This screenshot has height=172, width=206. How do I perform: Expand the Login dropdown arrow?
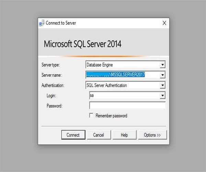(x=162, y=95)
